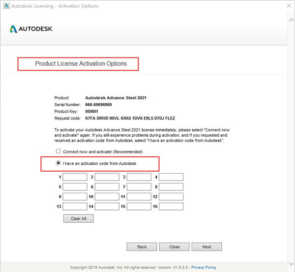Select activation code field 4

(171, 177)
